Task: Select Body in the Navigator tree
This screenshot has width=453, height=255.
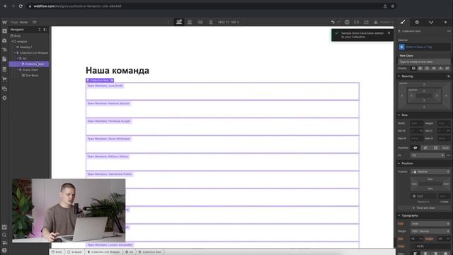Action: 17,36
